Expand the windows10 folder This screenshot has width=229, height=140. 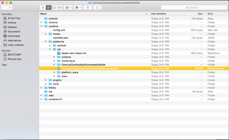(x=41, y=99)
